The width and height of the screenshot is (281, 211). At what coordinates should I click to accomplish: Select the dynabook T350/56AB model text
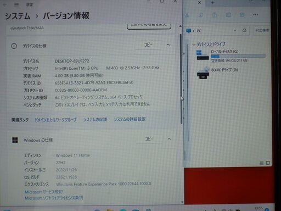27,28
